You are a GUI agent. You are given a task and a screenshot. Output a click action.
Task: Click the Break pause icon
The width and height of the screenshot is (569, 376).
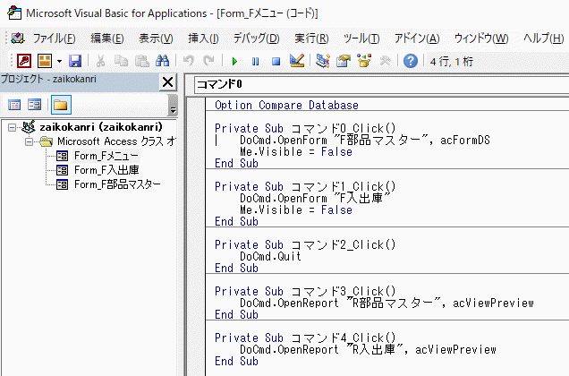[x=256, y=62]
